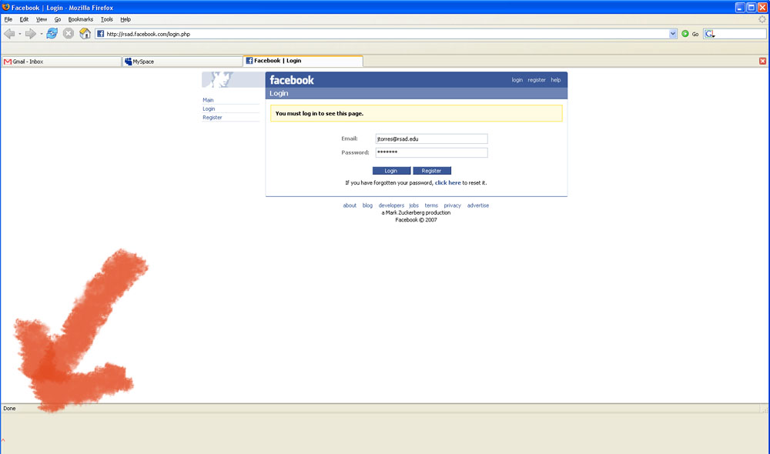Screen dimensions: 770x454
Task: Click the 'Done' status bar text
Action: pyautogui.click(x=9, y=409)
